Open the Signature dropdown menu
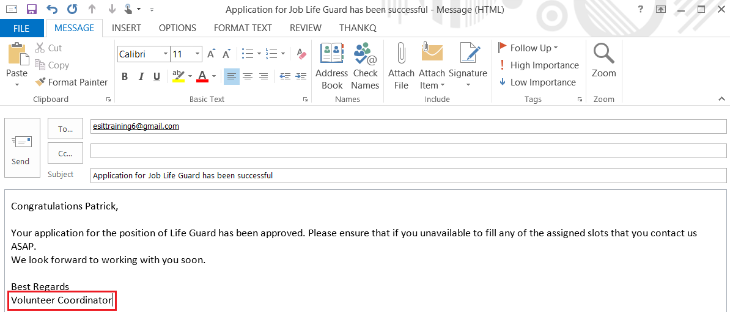This screenshot has height=312, width=730. 468,85
